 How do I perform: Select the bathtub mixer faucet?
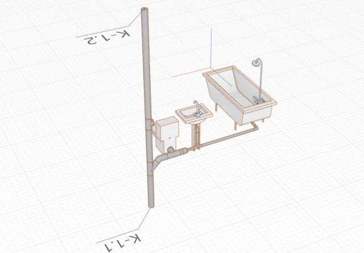tap(259, 100)
